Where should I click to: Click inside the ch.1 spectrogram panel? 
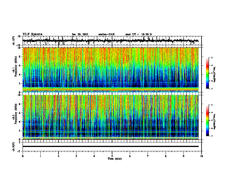tap(110, 70)
